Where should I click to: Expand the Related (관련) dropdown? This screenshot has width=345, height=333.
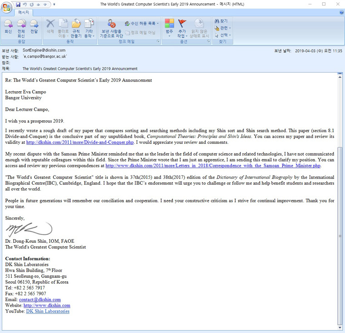pyautogui.click(x=224, y=28)
